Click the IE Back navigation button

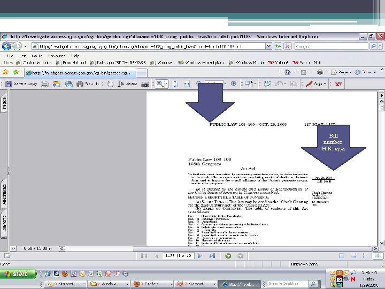pos(6,46)
